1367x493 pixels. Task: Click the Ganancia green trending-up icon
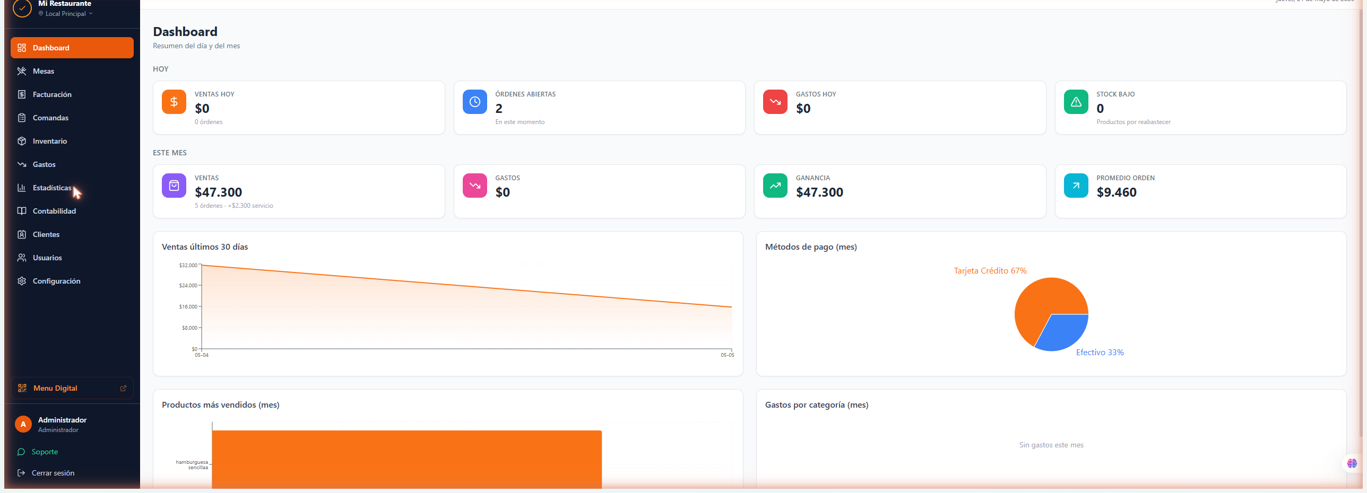(775, 186)
